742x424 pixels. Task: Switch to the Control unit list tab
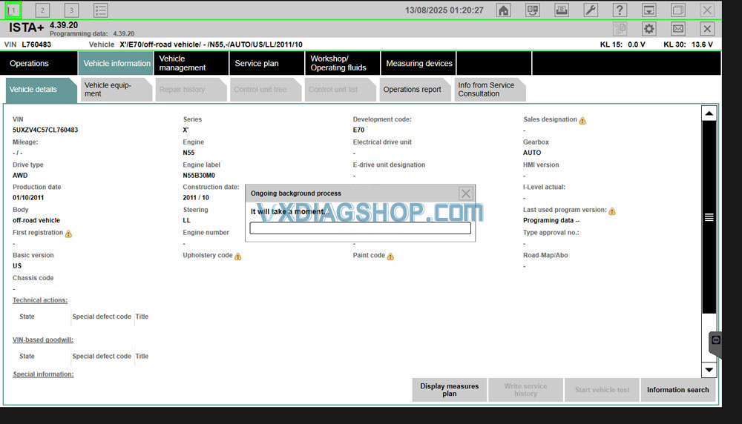tap(339, 90)
